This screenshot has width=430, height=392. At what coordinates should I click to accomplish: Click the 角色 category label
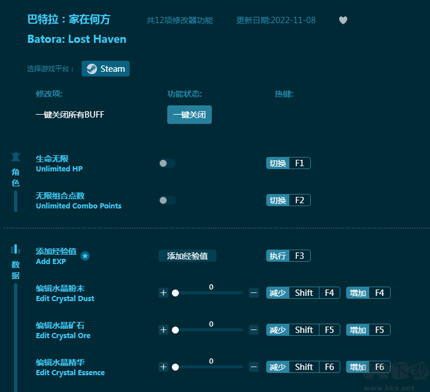coord(16,178)
